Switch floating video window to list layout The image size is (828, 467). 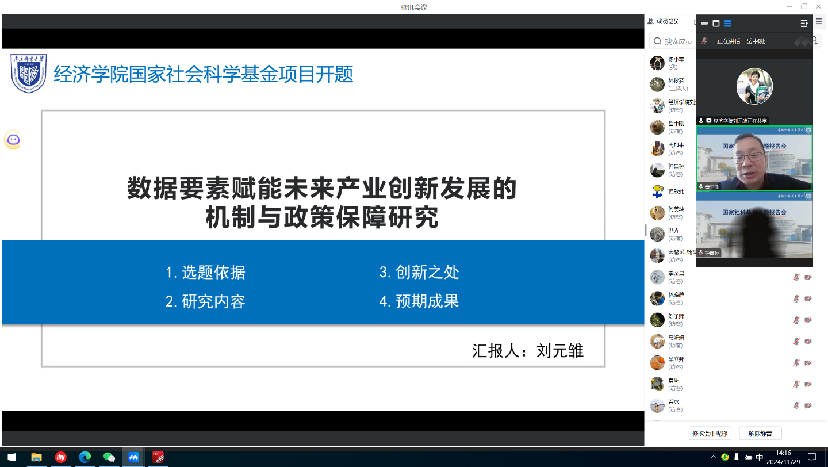coord(727,24)
